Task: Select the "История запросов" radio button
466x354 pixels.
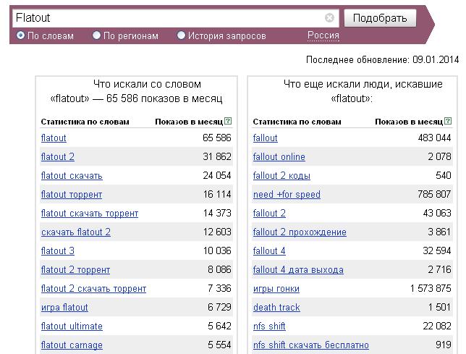Action: 181,35
